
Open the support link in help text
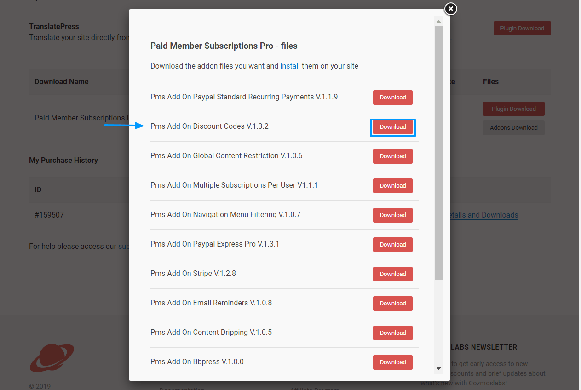124,247
